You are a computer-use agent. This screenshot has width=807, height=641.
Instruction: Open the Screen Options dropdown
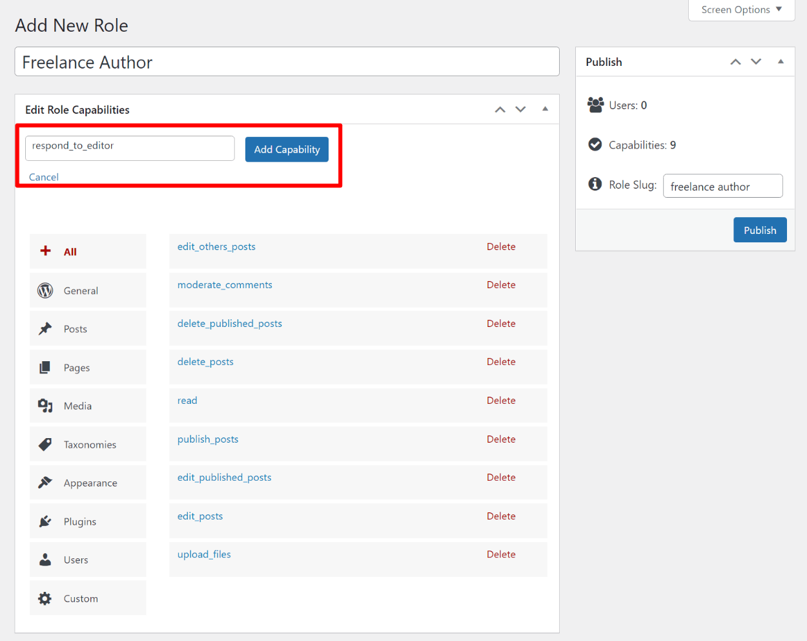tap(742, 10)
